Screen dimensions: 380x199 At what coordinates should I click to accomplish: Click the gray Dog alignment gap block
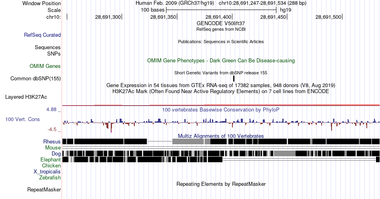pyautogui.click(x=284, y=153)
